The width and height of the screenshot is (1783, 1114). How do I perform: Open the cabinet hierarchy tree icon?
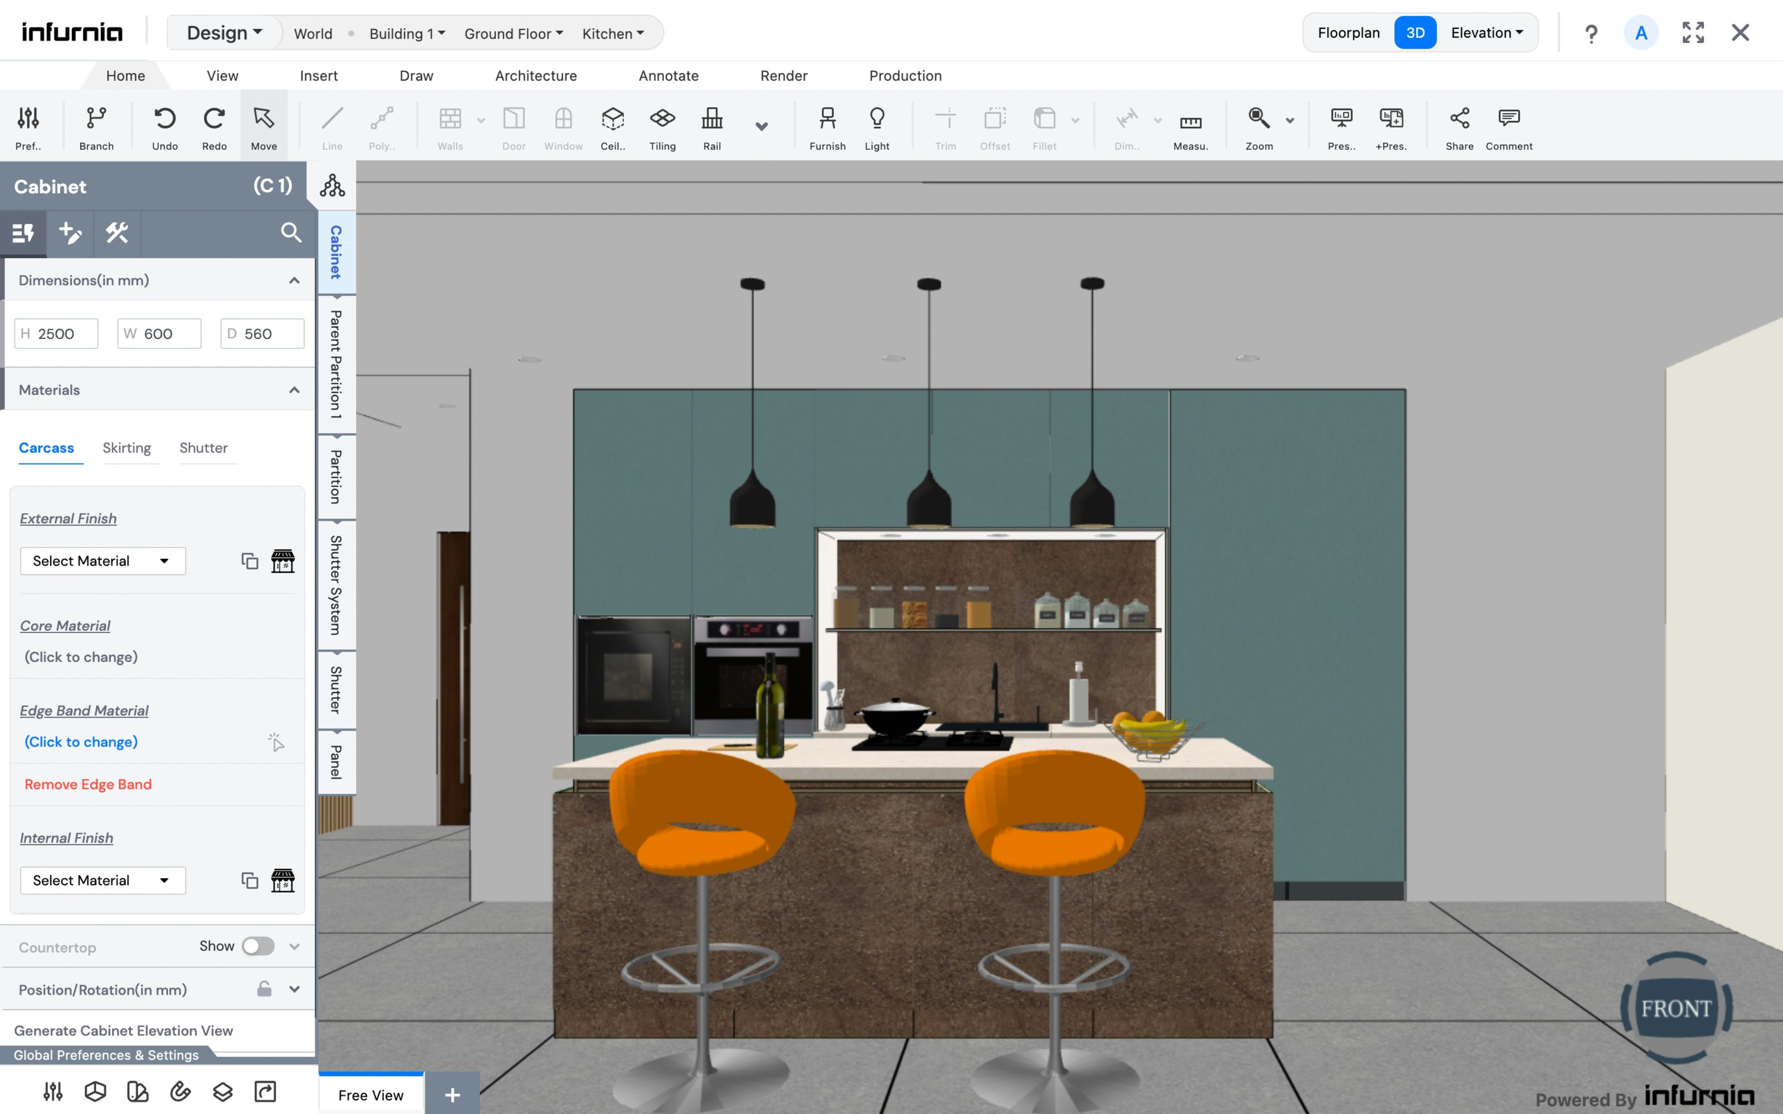coord(332,186)
